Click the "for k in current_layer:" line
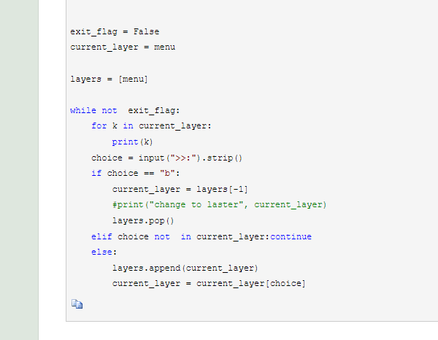438x340 pixels. click(151, 126)
